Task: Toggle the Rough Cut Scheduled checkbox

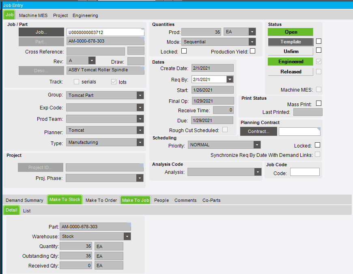Action: 225,130
